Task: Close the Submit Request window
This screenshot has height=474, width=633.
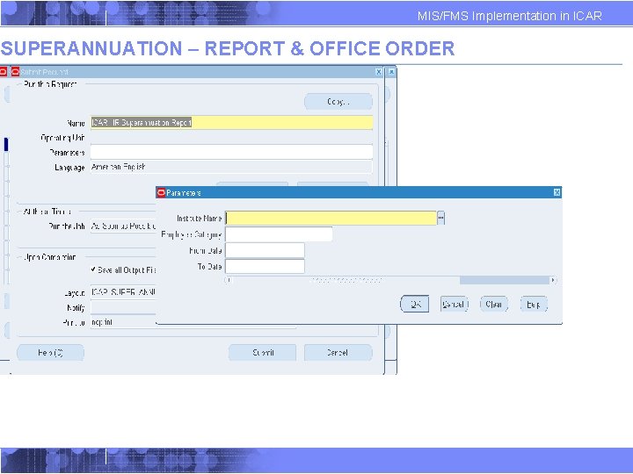Action: point(379,72)
